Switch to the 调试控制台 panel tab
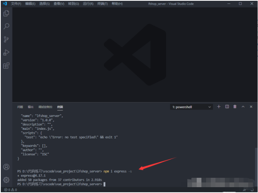Image resolution: width=258 pixels, height=193 pixels. [x=45, y=107]
